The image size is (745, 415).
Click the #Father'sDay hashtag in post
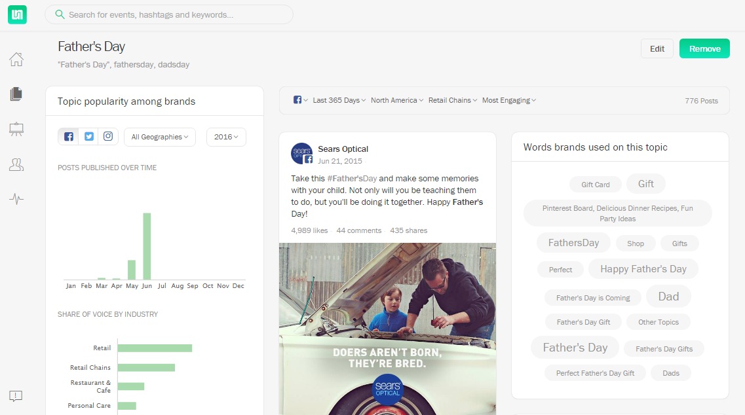coord(352,179)
